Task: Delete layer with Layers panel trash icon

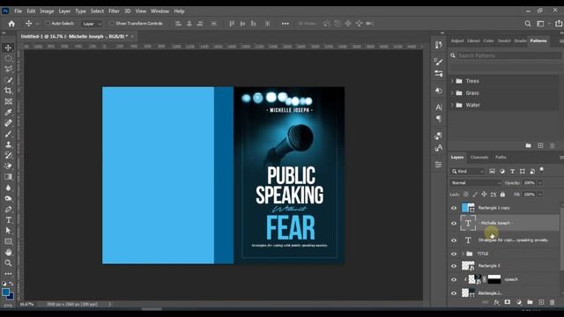Action: click(553, 302)
